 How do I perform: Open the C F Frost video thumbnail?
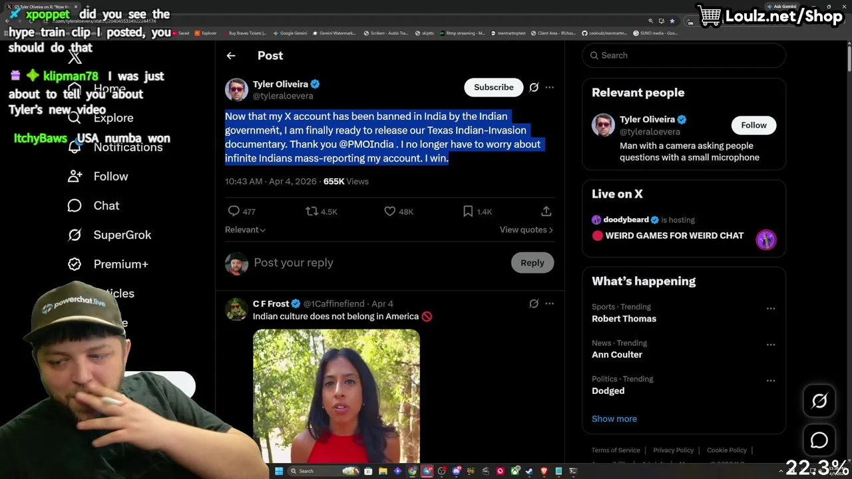tap(336, 396)
